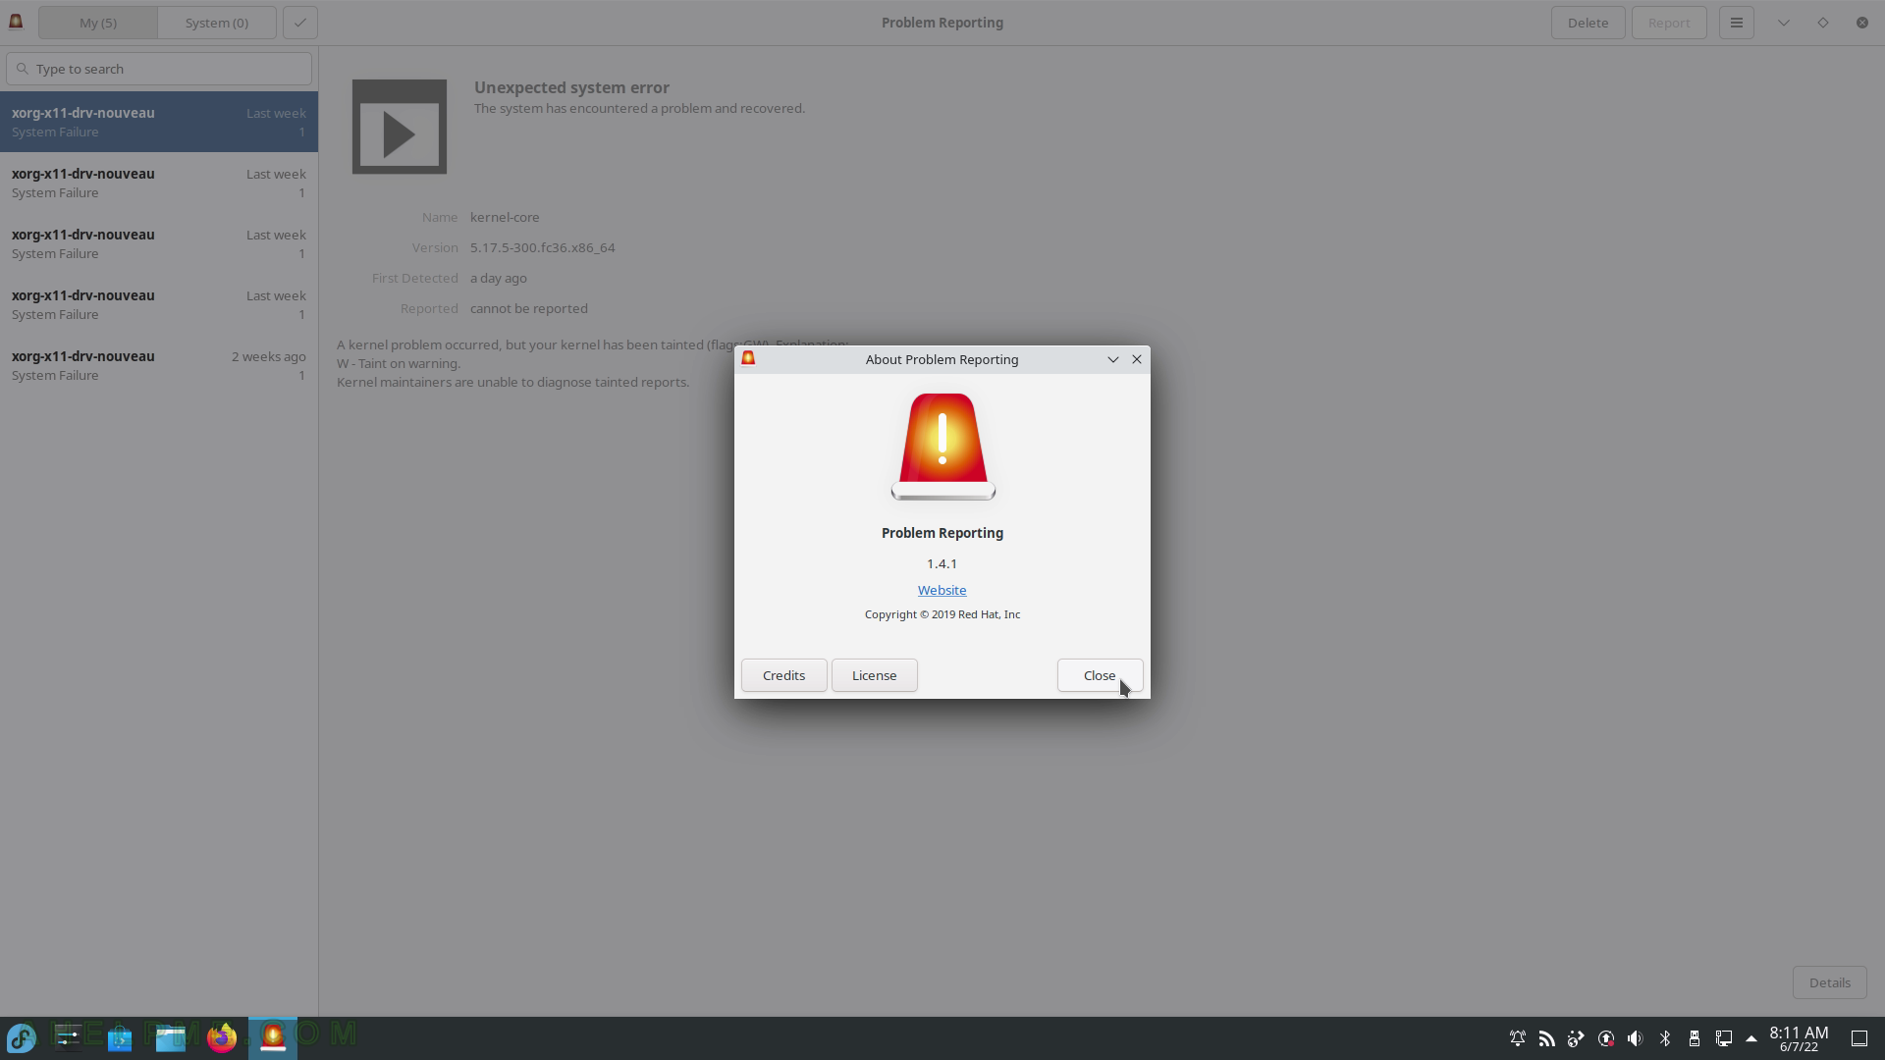
Task: Select first xorg-x11-drv-nouveau Last week entry
Action: point(159,122)
